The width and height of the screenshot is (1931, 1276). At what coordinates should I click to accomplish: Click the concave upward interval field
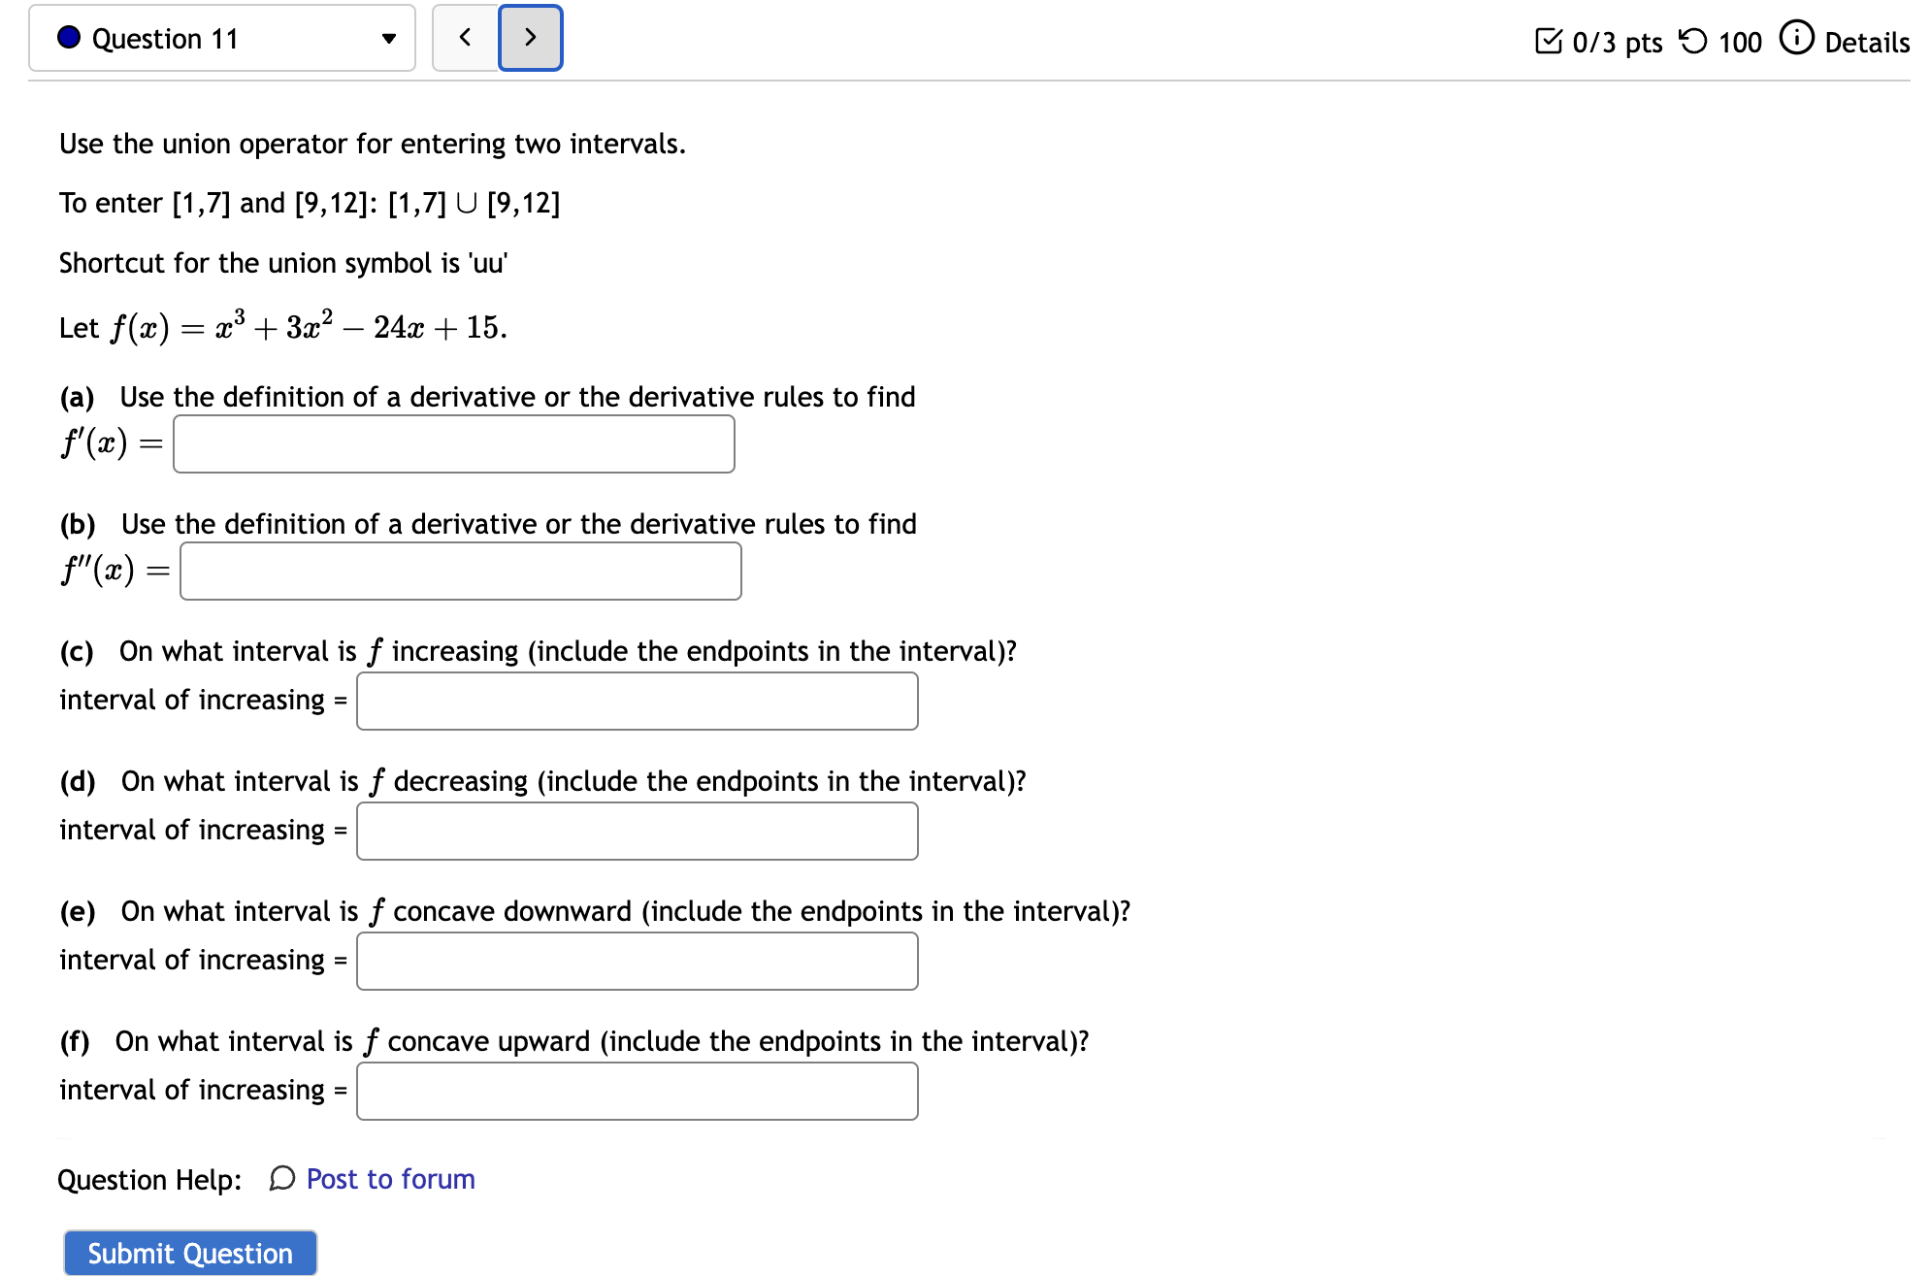[636, 1091]
